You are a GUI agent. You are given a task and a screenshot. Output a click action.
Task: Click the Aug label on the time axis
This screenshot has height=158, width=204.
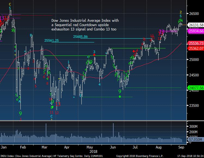[159, 147]
